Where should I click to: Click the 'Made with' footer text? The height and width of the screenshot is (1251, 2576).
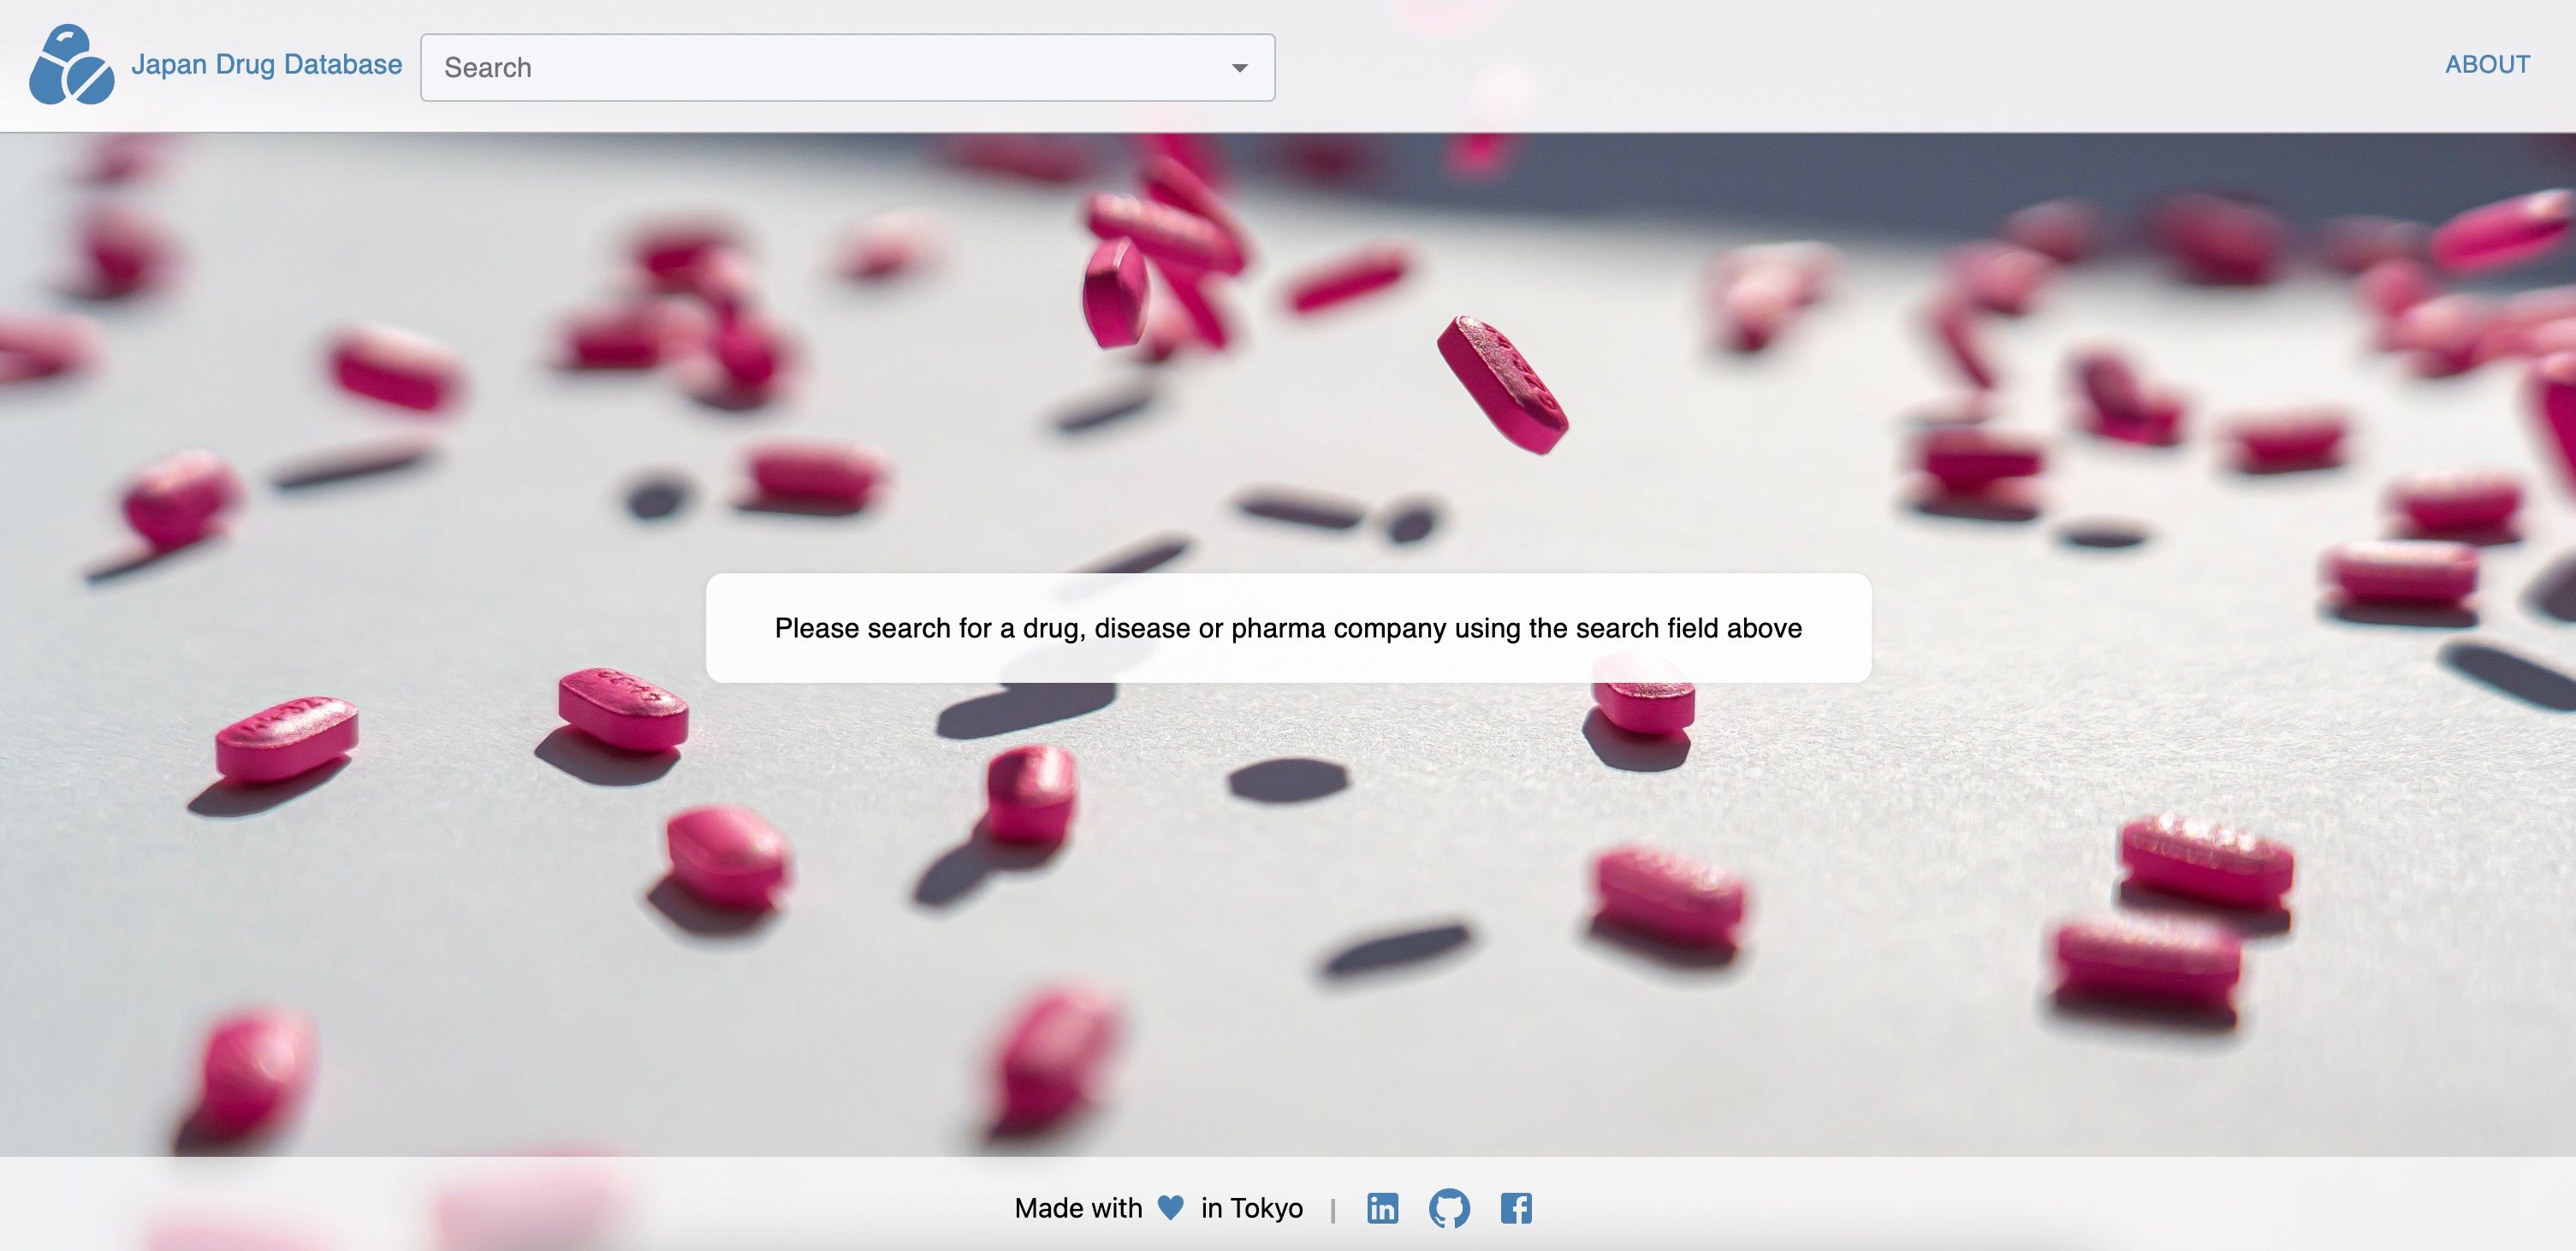click(x=1078, y=1208)
